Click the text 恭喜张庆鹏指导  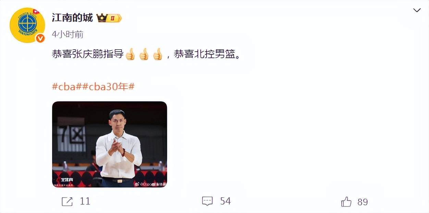[88, 54]
